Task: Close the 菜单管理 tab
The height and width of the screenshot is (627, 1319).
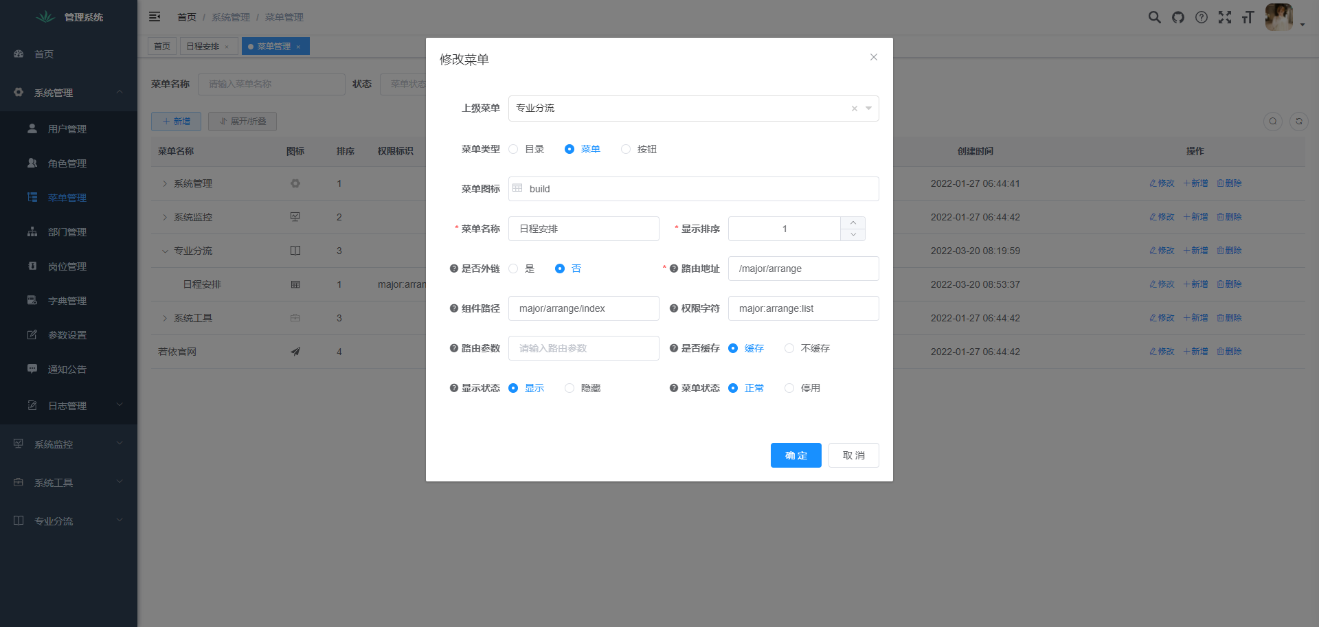Action: point(298,47)
